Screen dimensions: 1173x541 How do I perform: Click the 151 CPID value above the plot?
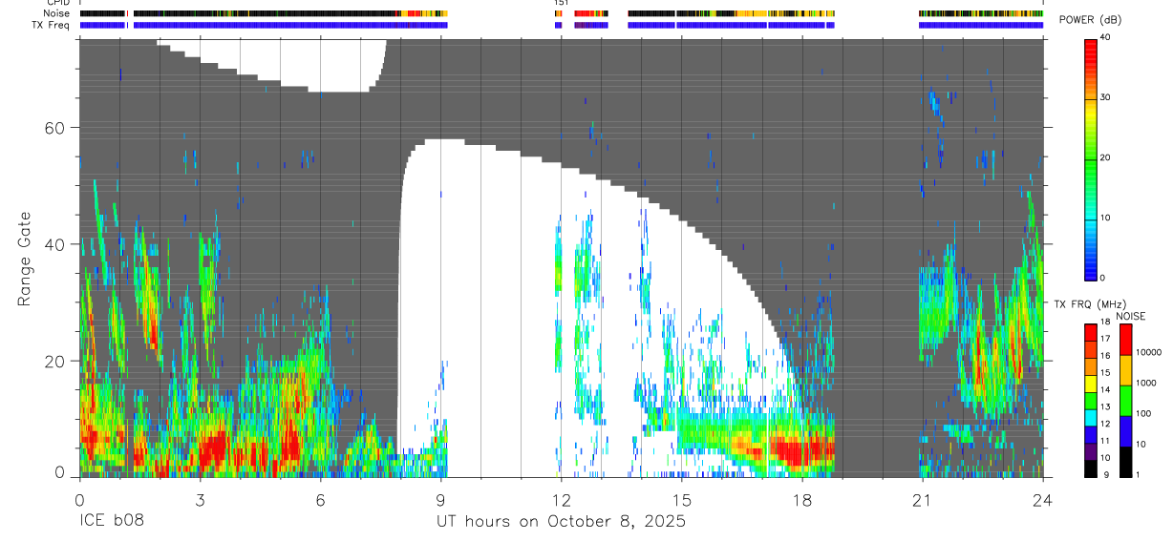[x=561, y=3]
